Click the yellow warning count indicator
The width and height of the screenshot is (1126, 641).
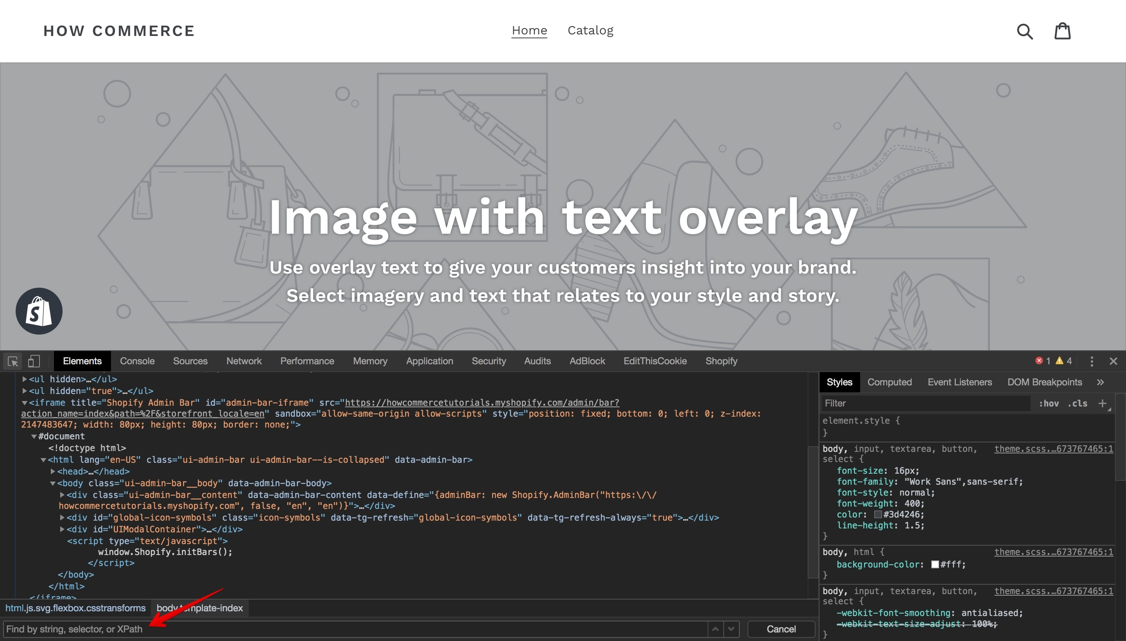tap(1064, 361)
